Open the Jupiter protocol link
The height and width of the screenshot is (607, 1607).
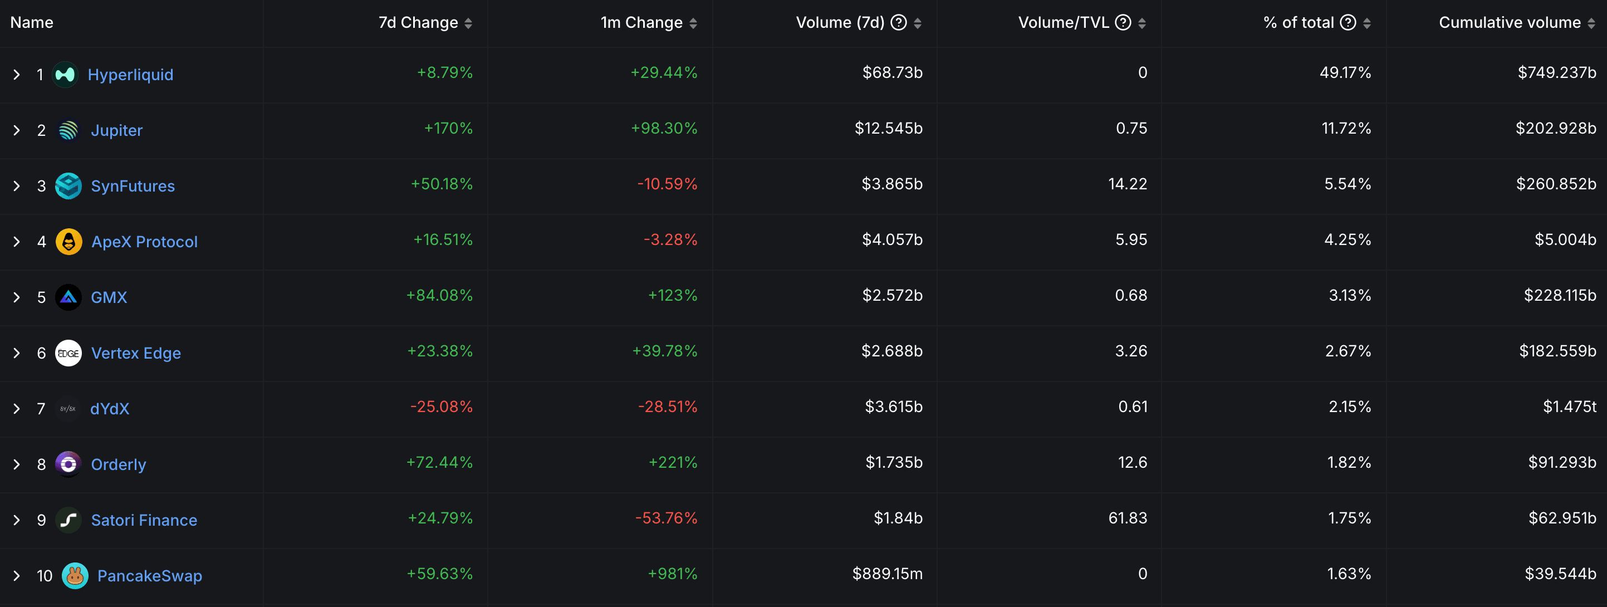(117, 130)
